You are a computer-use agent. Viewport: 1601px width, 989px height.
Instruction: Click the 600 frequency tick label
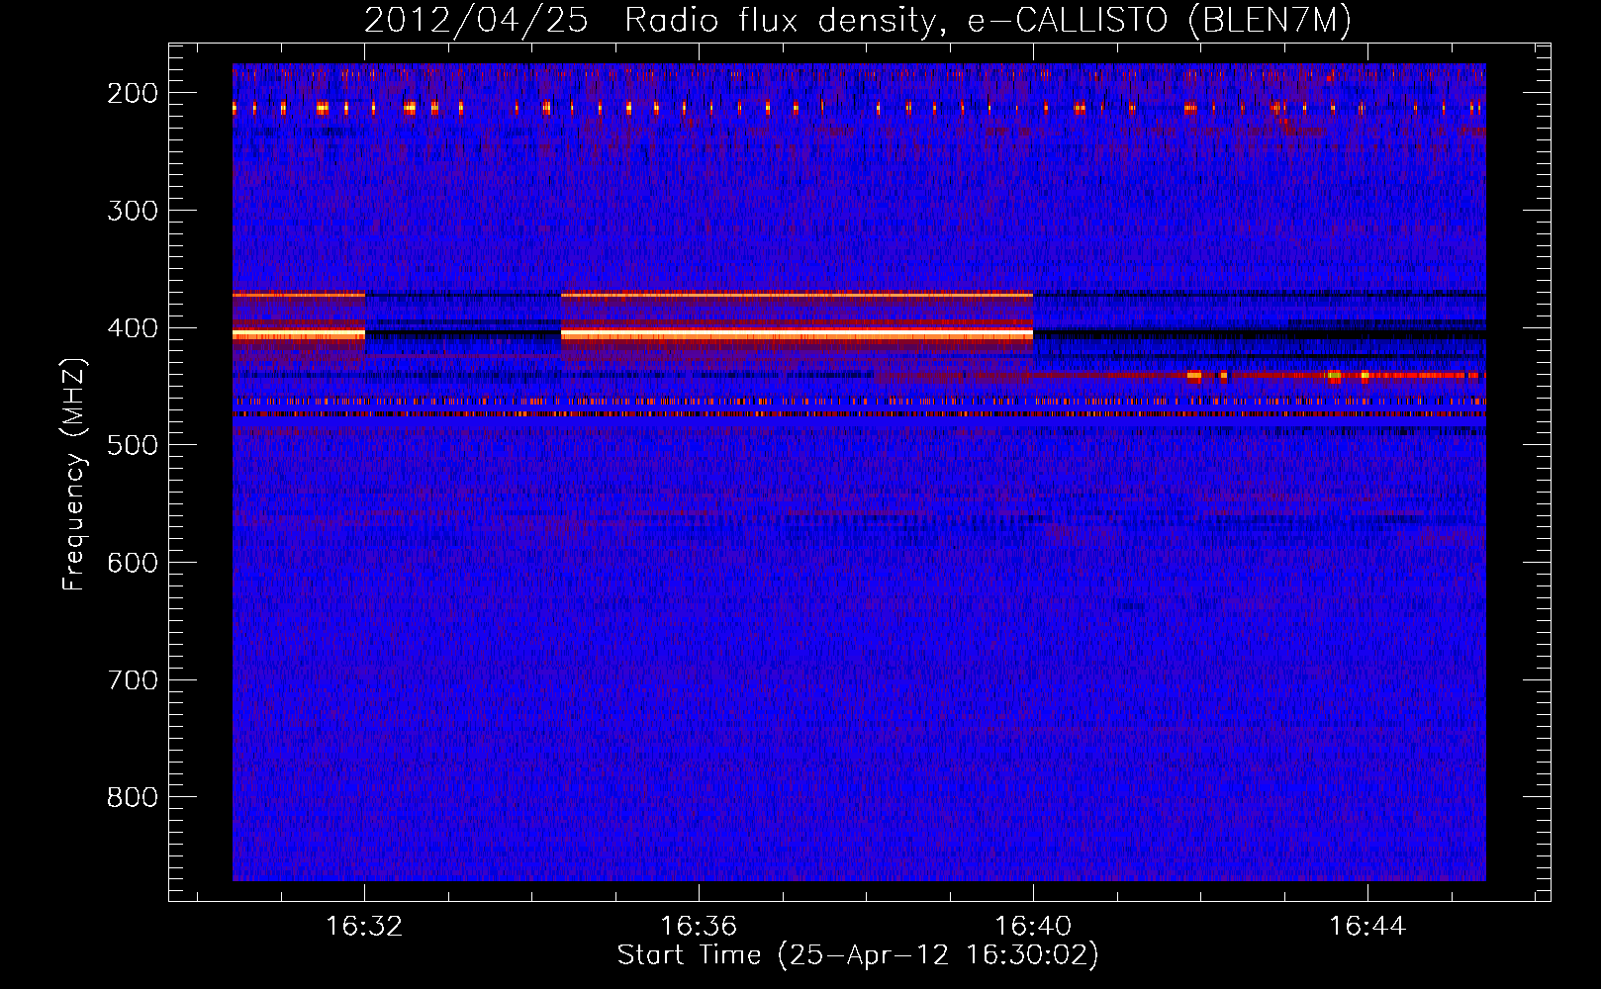[133, 563]
